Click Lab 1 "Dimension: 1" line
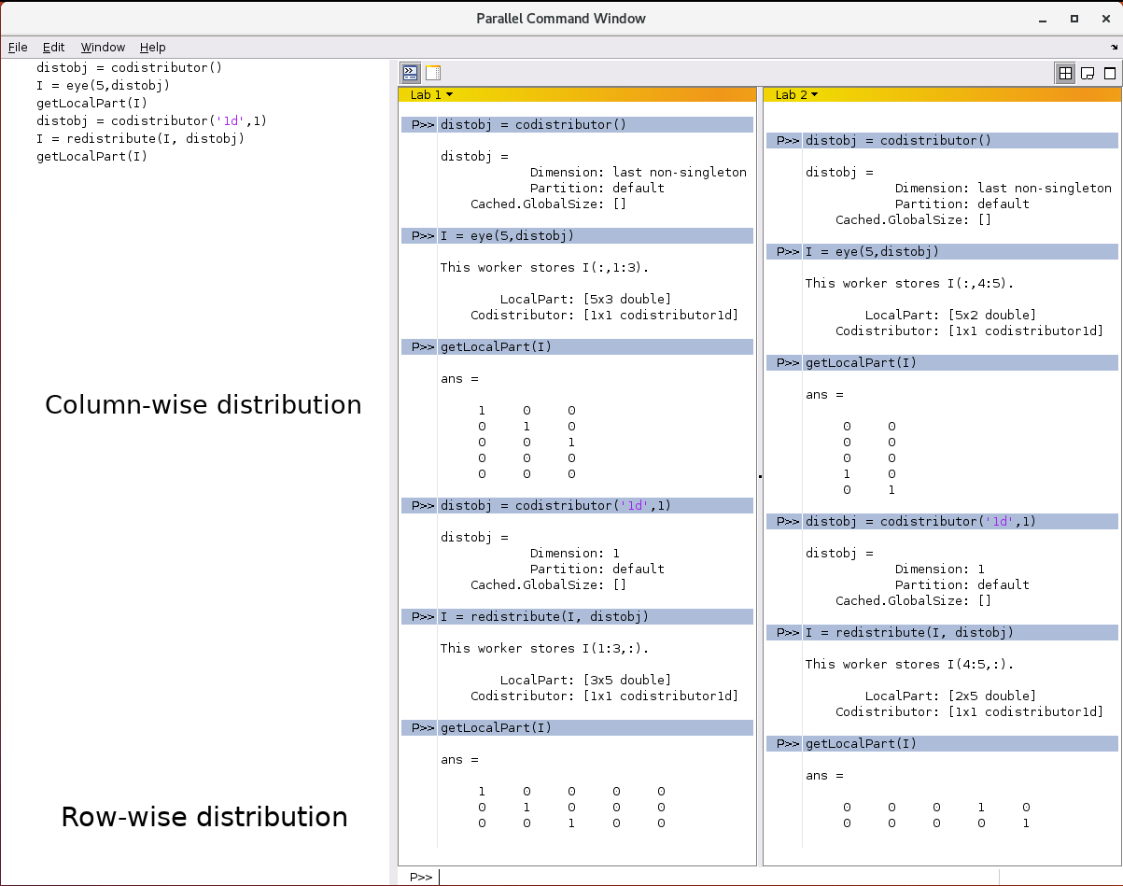 [575, 553]
